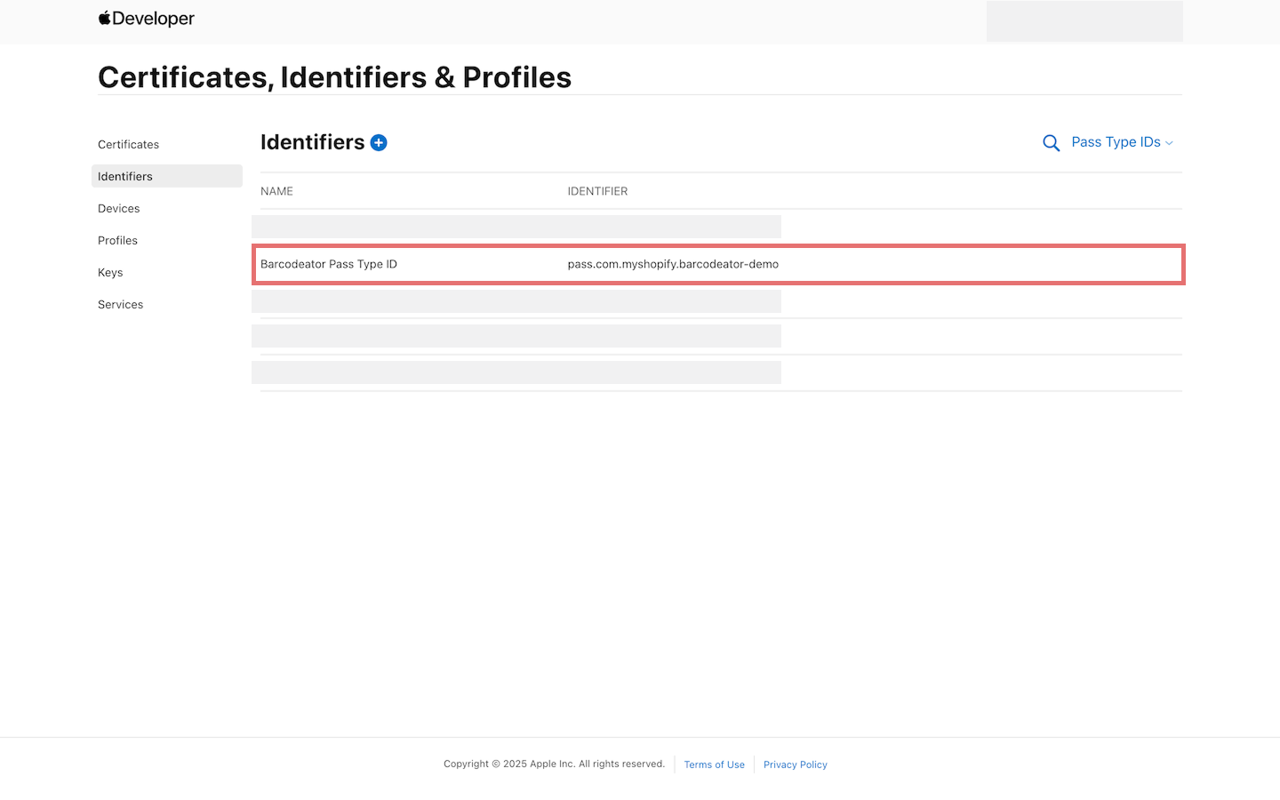Image resolution: width=1280 pixels, height=800 pixels.
Task: Select Certificates in the sidebar
Action: coord(128,144)
